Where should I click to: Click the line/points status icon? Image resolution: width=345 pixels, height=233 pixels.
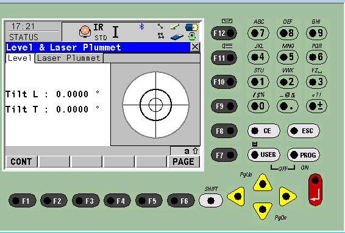[x=160, y=26]
